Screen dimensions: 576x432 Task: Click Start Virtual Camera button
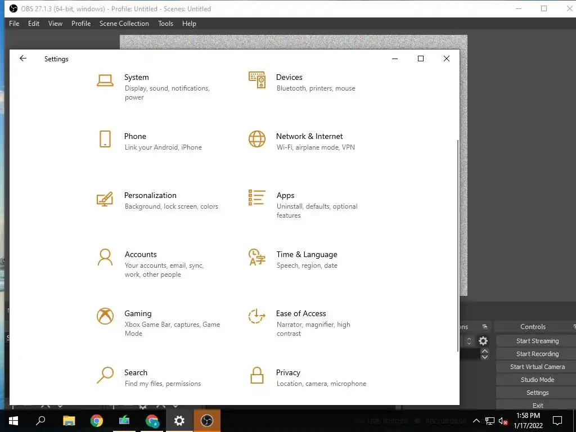tap(537, 367)
